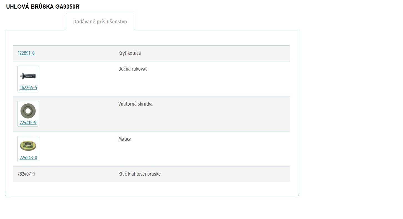The width and height of the screenshot is (403, 219).
Task: Click the card box around the nut 224543-0
Action: coord(28,149)
